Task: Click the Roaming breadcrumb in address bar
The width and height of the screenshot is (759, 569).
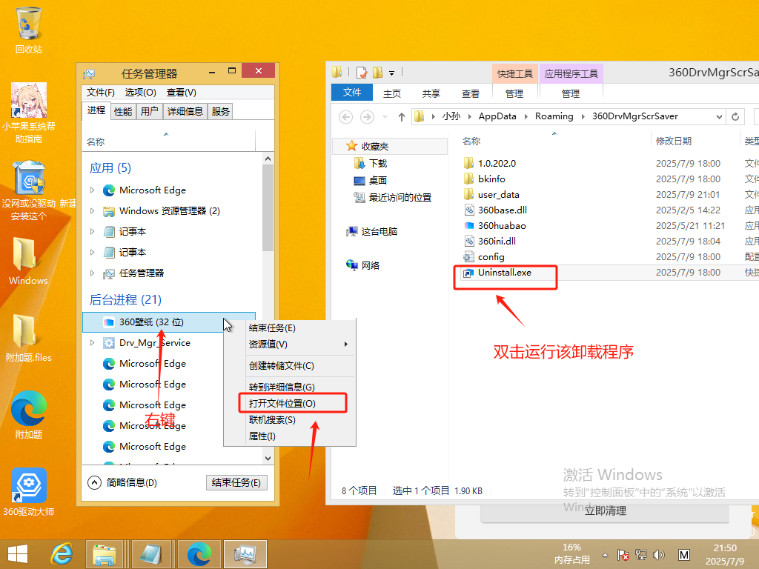Action: click(554, 116)
